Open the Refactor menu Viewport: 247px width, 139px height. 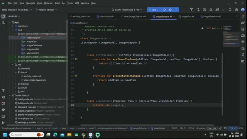click(48, 3)
